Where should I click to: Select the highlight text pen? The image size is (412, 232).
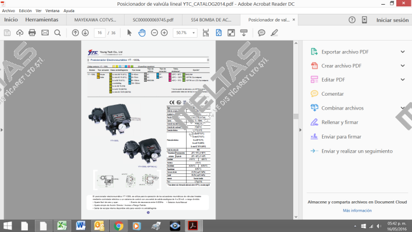coord(274,33)
